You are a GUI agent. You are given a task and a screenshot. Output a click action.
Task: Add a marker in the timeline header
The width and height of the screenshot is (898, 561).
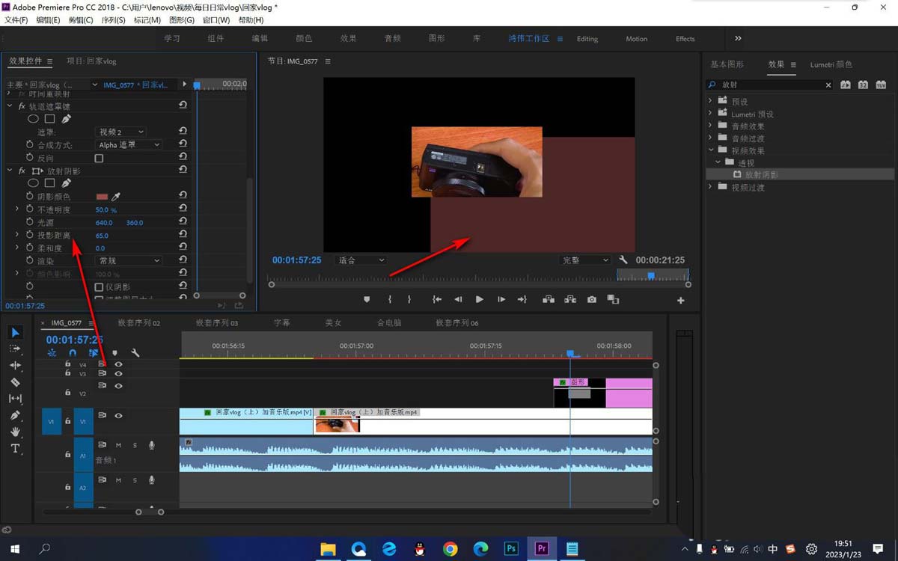click(114, 353)
